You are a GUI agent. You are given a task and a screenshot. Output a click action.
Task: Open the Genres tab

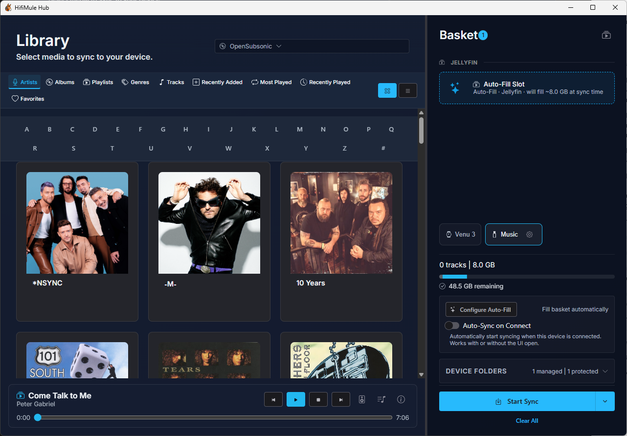pos(135,82)
